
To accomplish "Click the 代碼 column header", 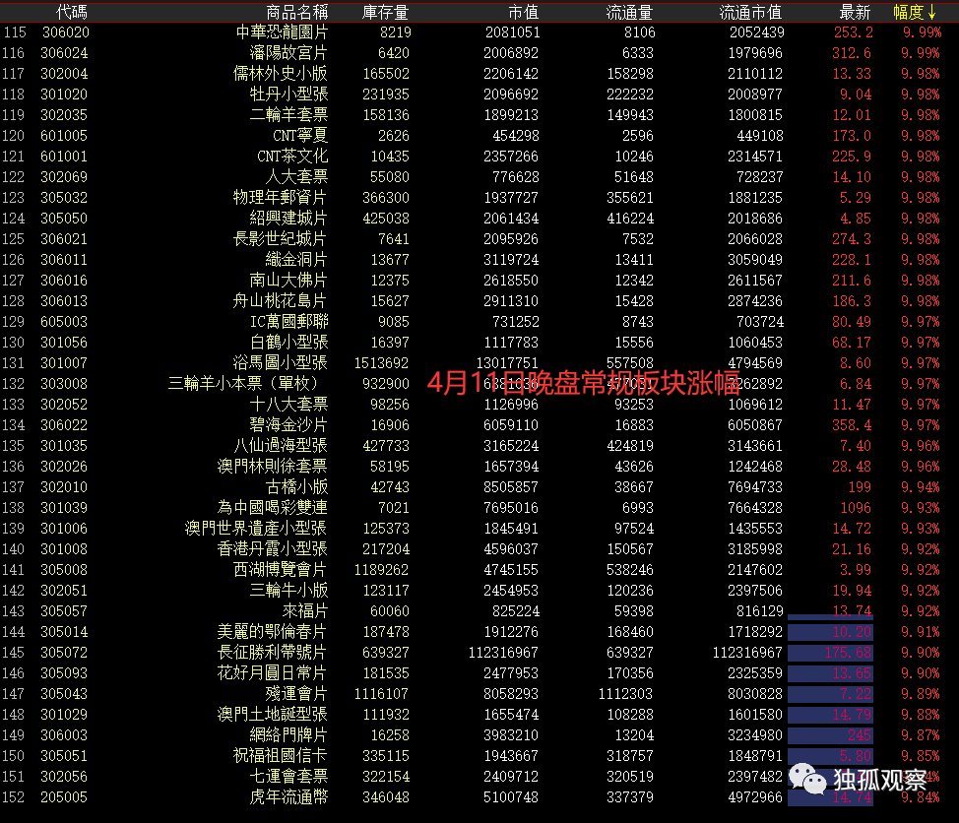I will click(72, 12).
